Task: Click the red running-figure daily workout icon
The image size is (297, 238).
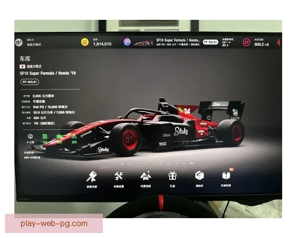Action: point(278,42)
